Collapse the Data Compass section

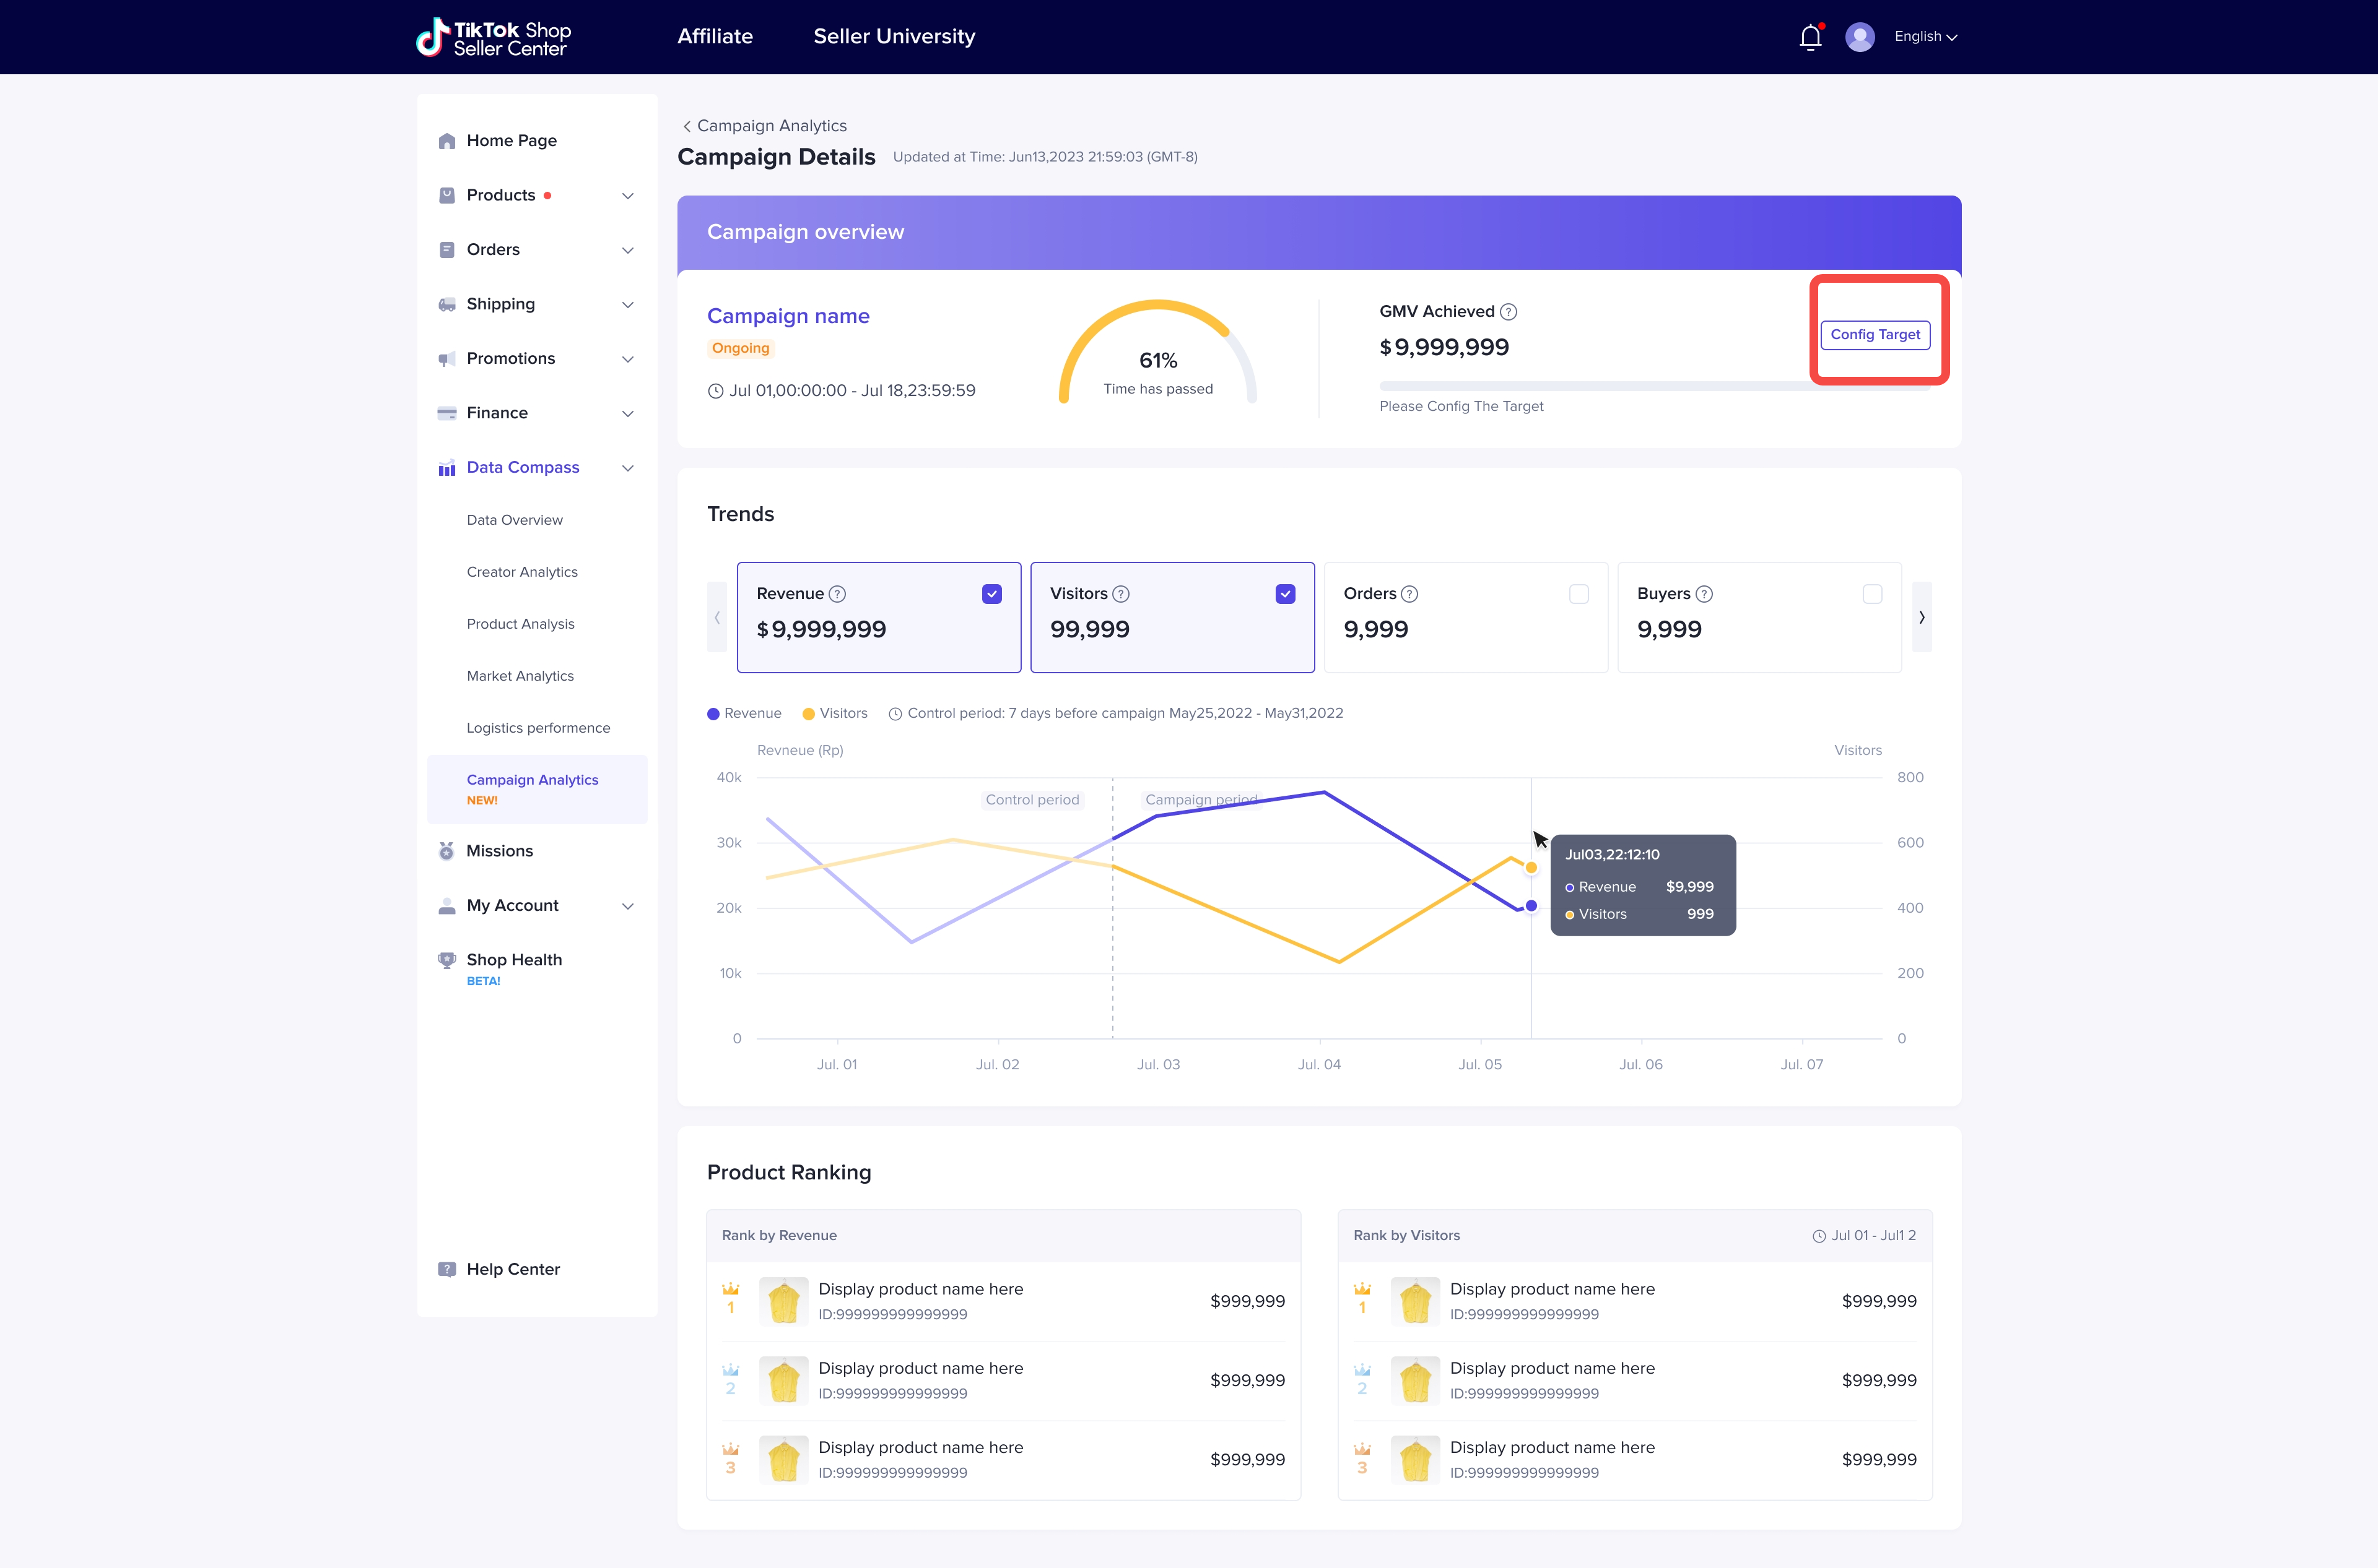pyautogui.click(x=627, y=468)
